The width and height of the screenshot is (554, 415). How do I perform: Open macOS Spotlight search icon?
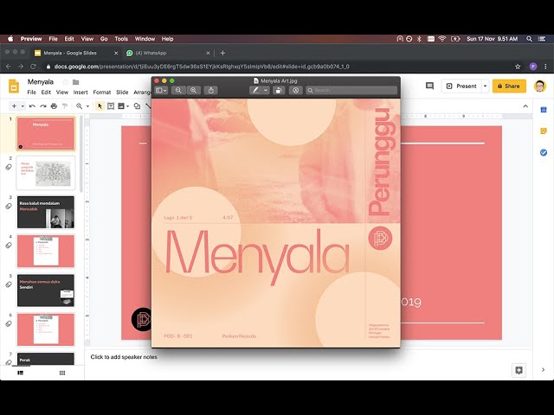click(x=529, y=39)
